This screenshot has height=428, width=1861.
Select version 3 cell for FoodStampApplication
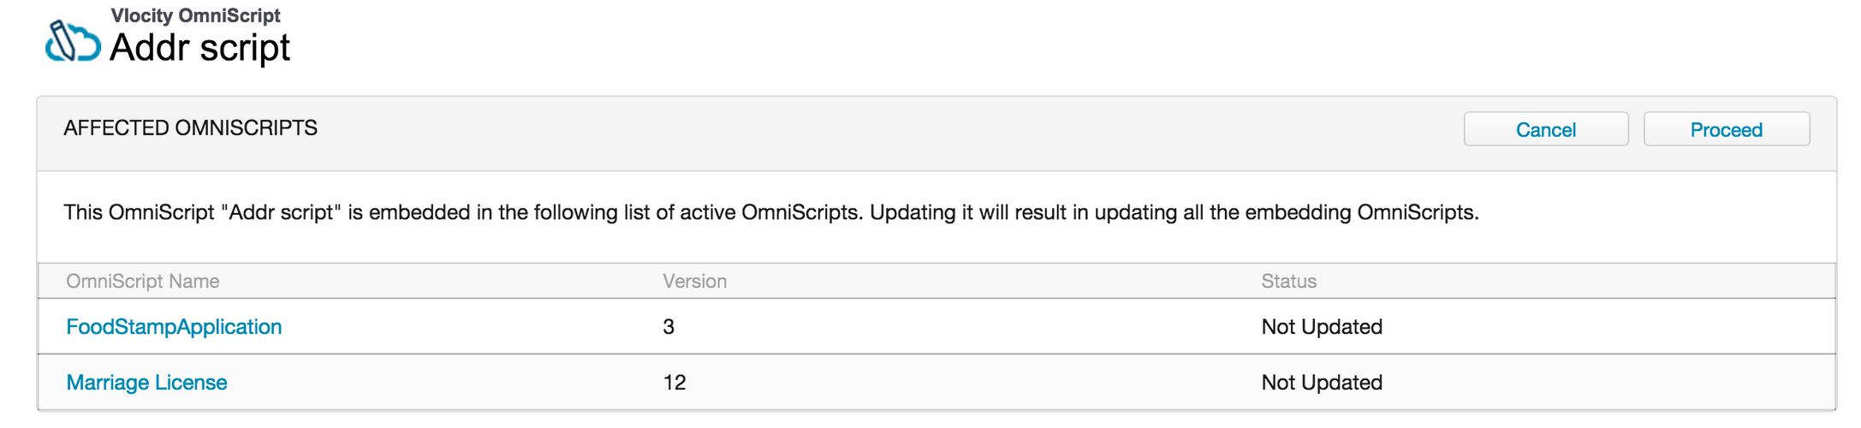click(x=669, y=327)
